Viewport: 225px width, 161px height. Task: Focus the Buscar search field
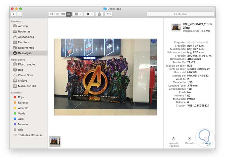coord(180,14)
